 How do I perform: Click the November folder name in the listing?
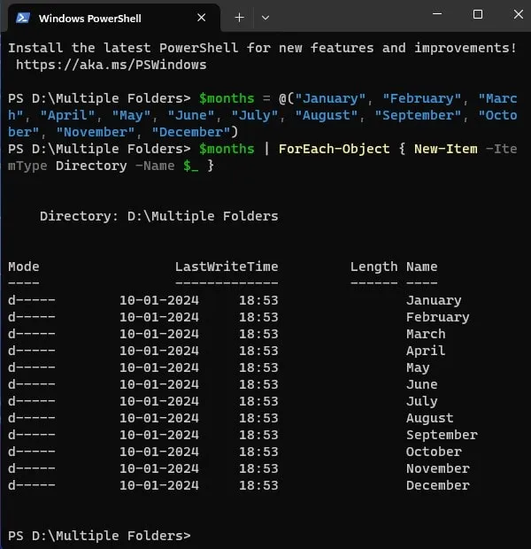tap(437, 468)
